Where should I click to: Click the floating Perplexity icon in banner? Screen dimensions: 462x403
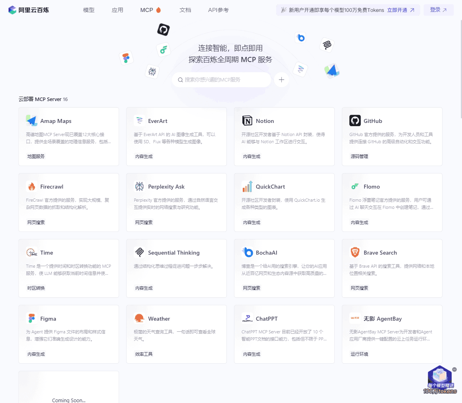pos(152,72)
